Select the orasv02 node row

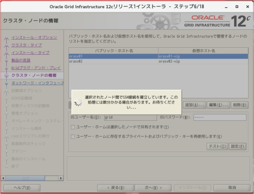pos(158,61)
